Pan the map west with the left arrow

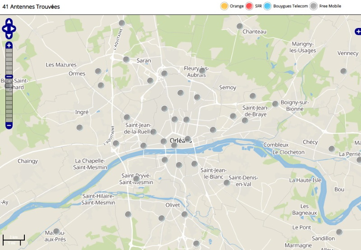point(5,29)
